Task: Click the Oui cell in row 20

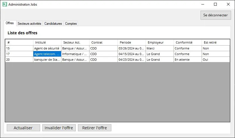Action: point(216,60)
